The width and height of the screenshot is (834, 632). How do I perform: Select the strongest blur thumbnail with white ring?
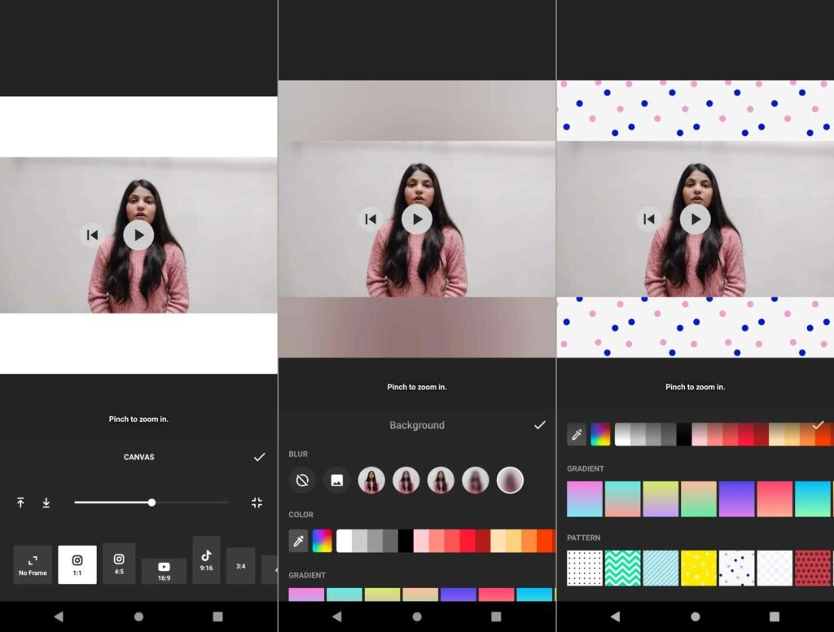click(x=510, y=481)
